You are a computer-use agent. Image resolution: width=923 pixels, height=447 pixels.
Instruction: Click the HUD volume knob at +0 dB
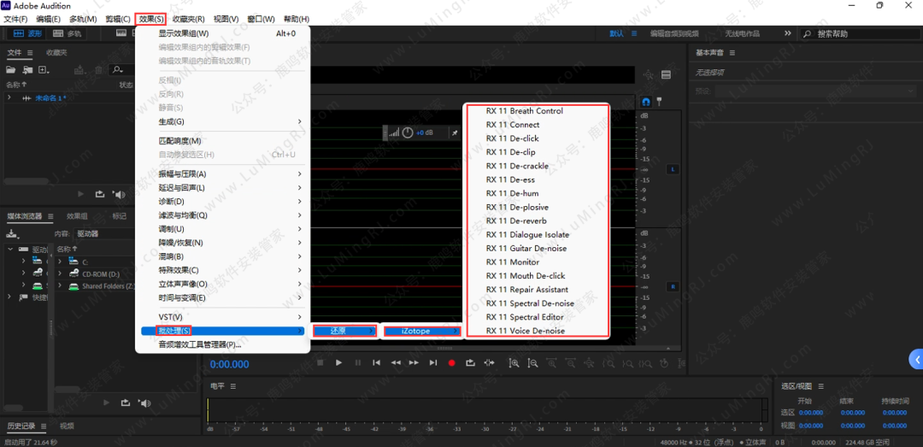click(x=408, y=132)
